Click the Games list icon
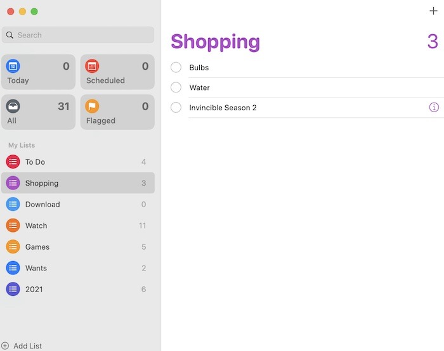Screen dimensions: 444x351 [13, 246]
